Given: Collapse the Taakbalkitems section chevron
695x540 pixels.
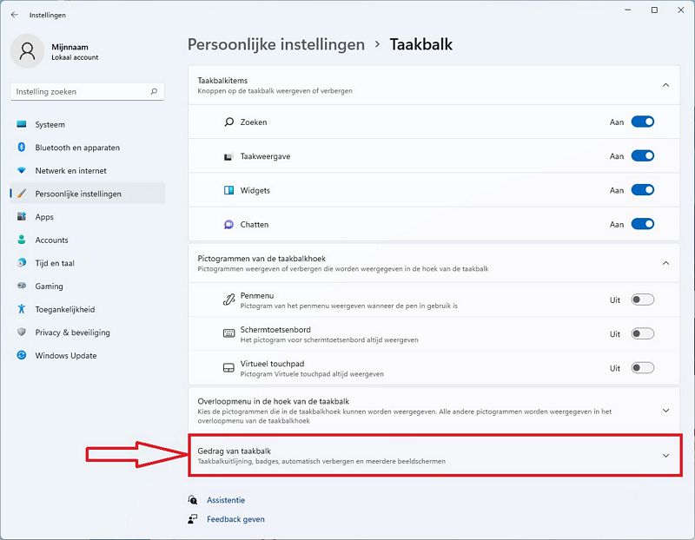Looking at the screenshot, I should [665, 85].
